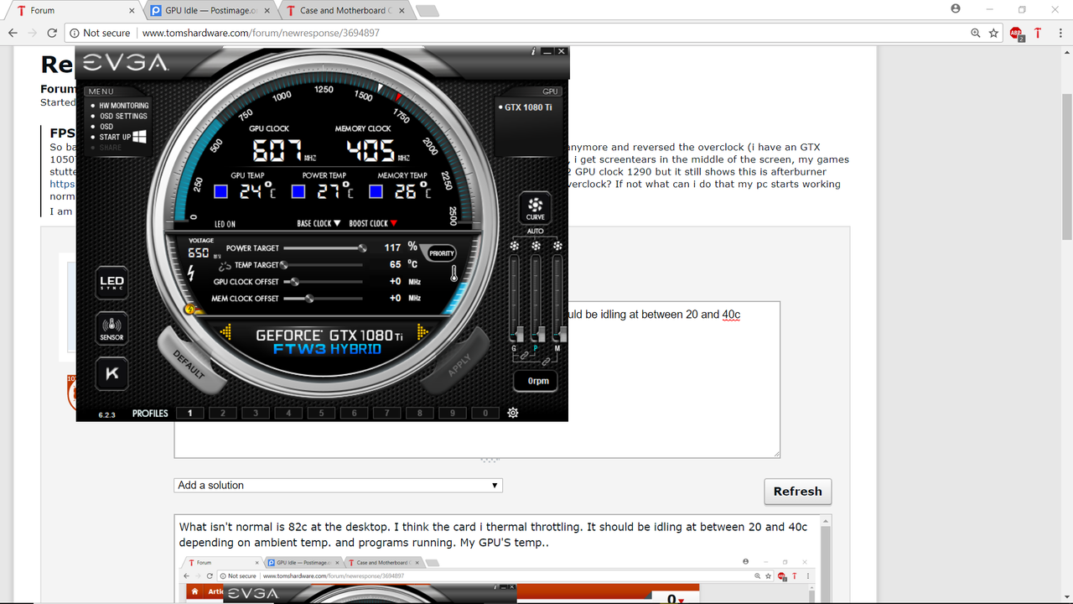Viewport: 1073px width, 604px height.
Task: Click the APPLY button
Action: [x=455, y=362]
